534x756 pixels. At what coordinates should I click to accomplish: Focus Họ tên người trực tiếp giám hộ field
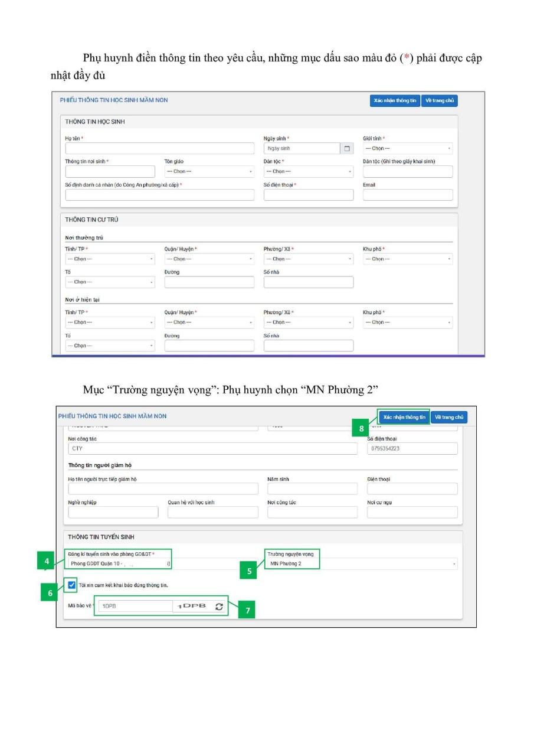point(163,488)
